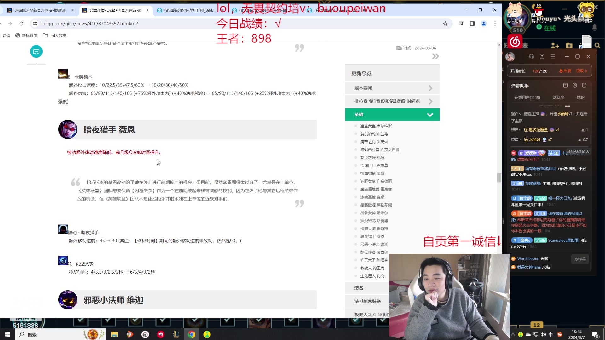Launch League of Legends from the taskbar
Viewport: 605px width, 340px height.
(x=176, y=334)
